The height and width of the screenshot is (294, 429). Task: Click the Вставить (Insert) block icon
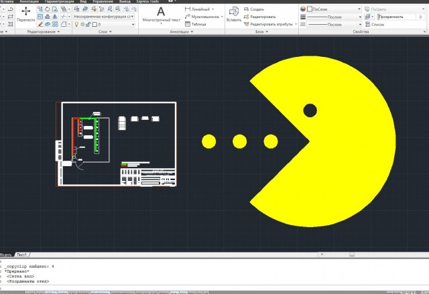[x=234, y=14]
